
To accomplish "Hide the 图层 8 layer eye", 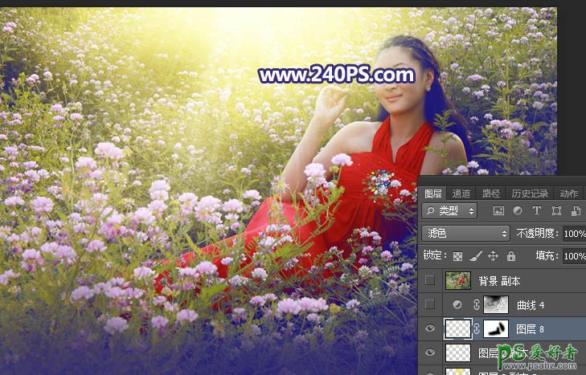I will [x=431, y=328].
